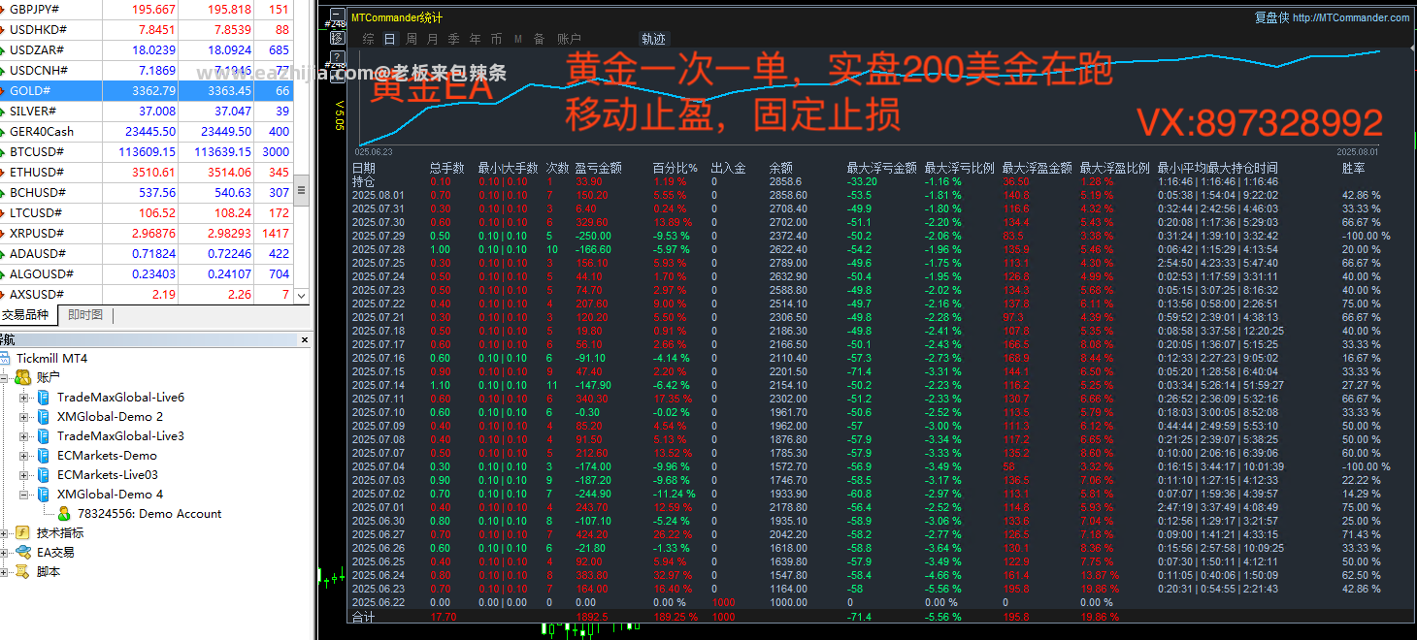This screenshot has height=640, width=1417.
Task: Click the XRPUSD# symbol arrow icon
Action: (x=2, y=233)
